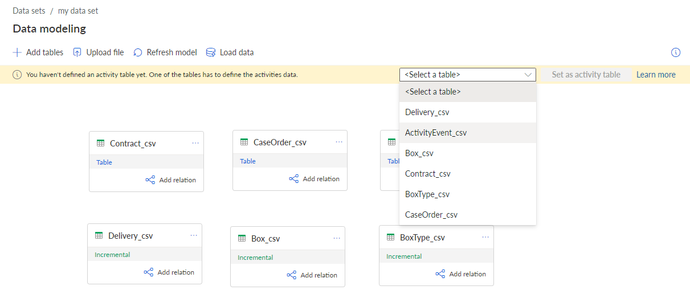Select Delivery_csv from the dropdown list
Viewport: 690px width, 302px height.
[468, 112]
